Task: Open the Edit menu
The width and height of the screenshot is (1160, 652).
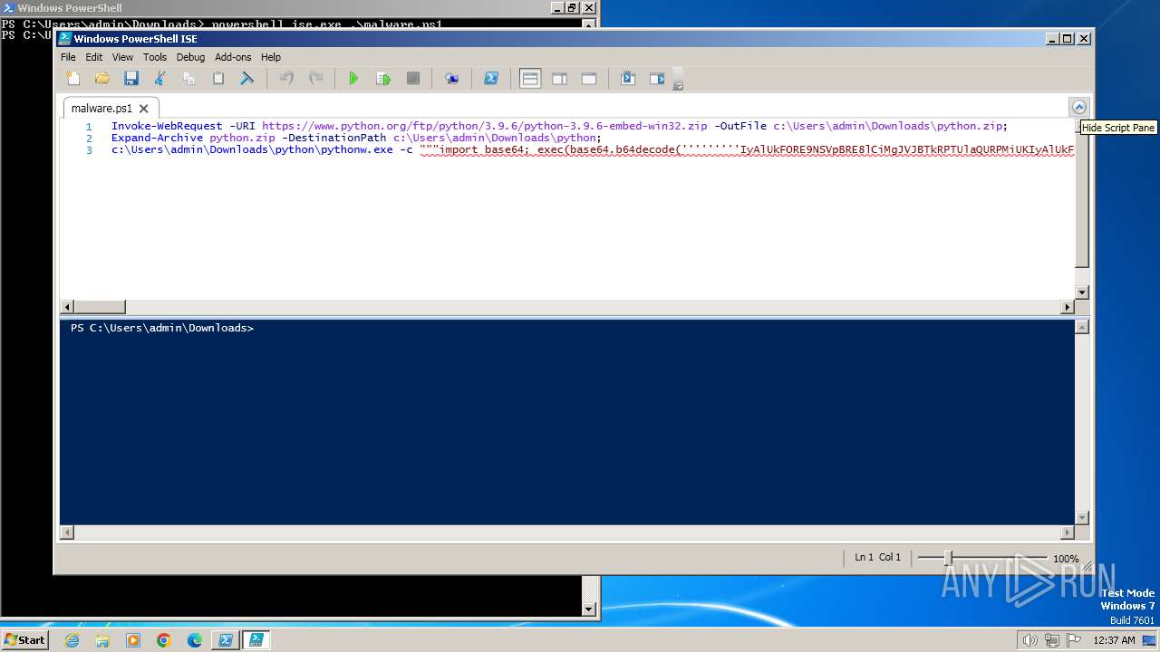Action: pos(94,57)
